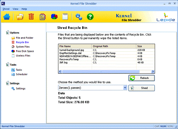The height and width of the screenshot is (129, 178).
Task: Select RecoveryFixTemp file name row
Action: (69, 59)
